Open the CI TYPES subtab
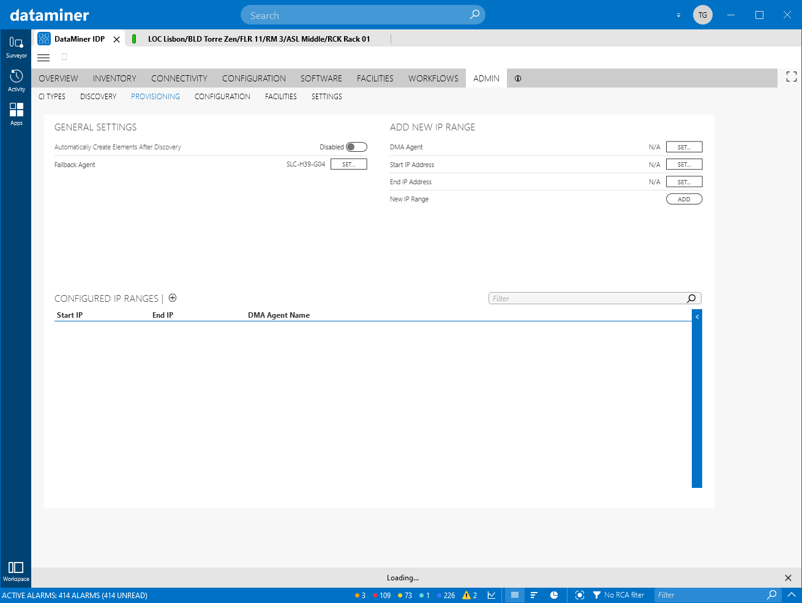802x603 pixels. pyautogui.click(x=52, y=97)
